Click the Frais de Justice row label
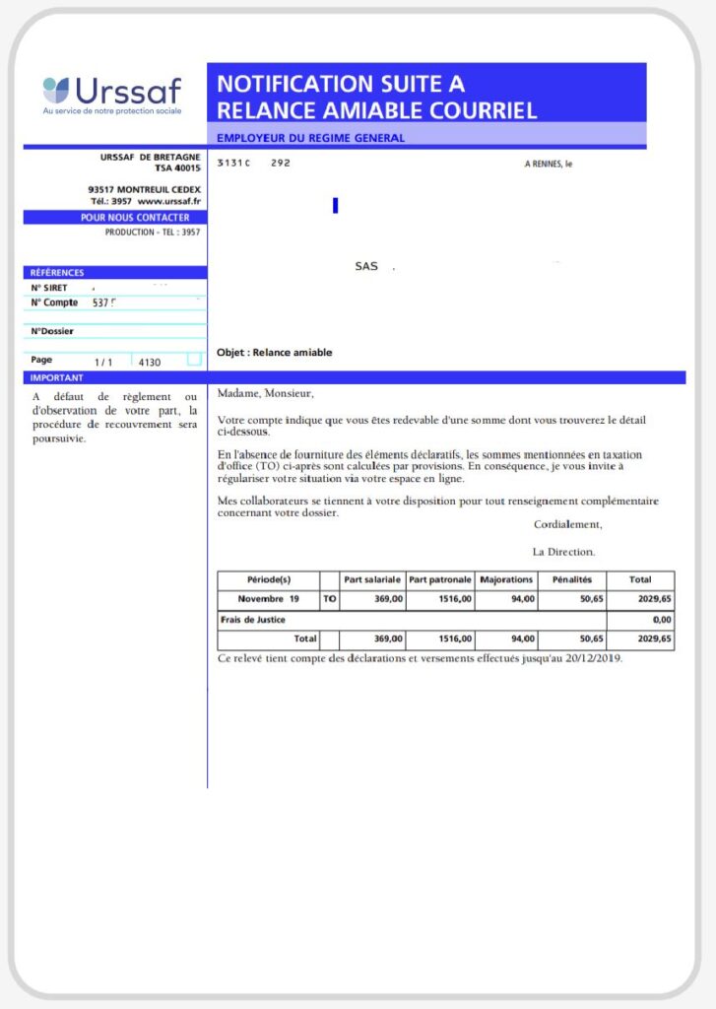 coord(253,620)
